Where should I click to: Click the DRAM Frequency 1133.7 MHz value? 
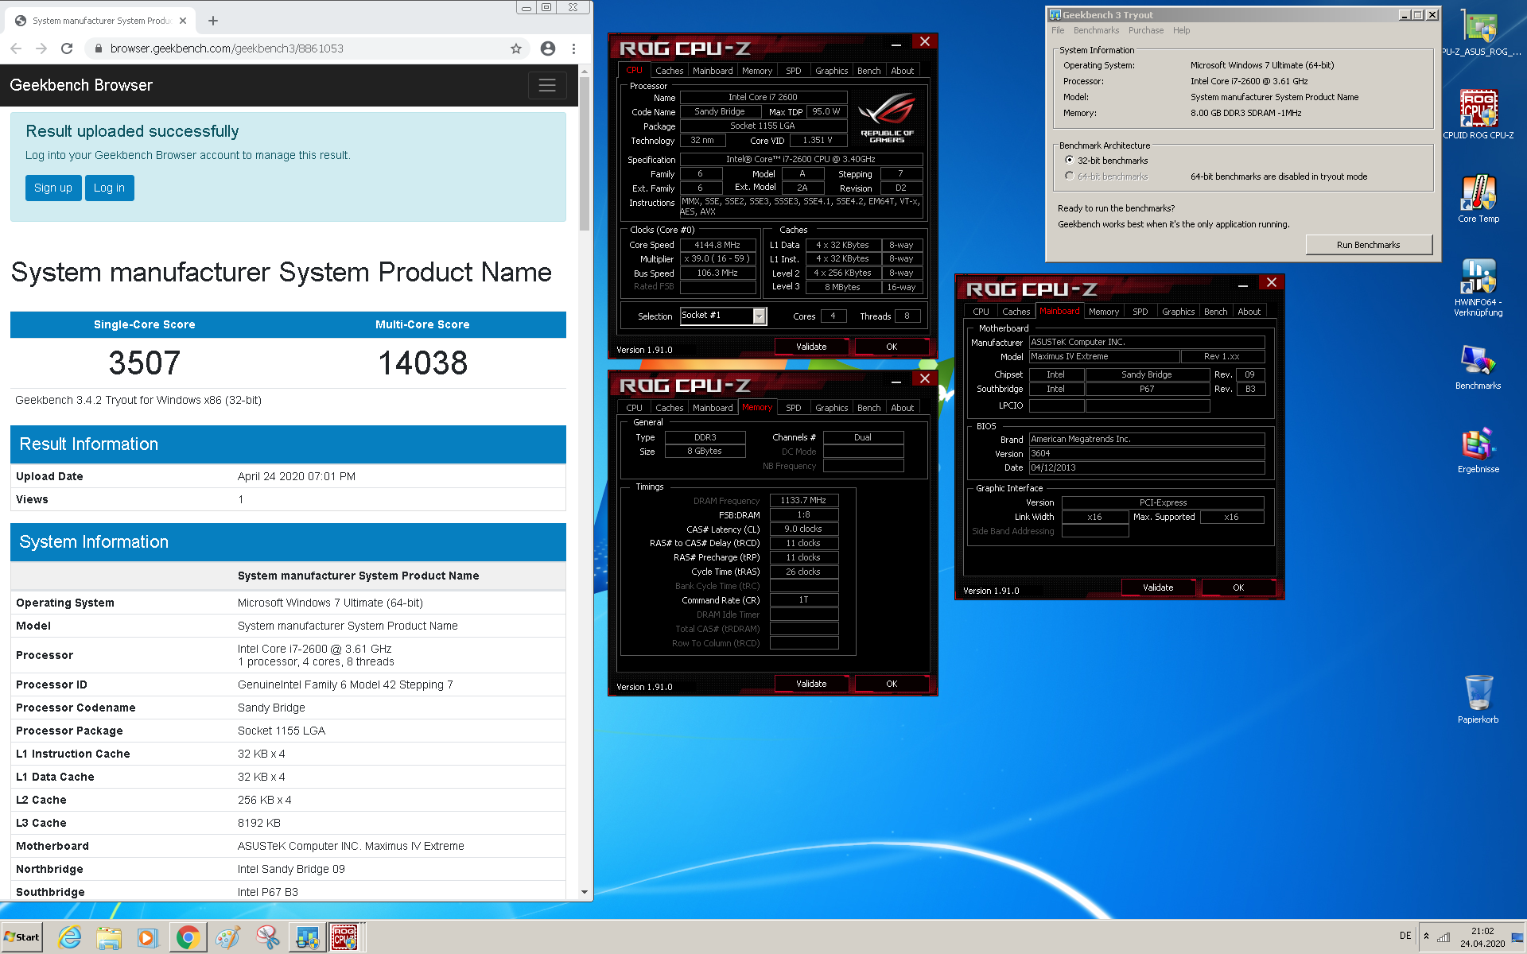(x=803, y=501)
